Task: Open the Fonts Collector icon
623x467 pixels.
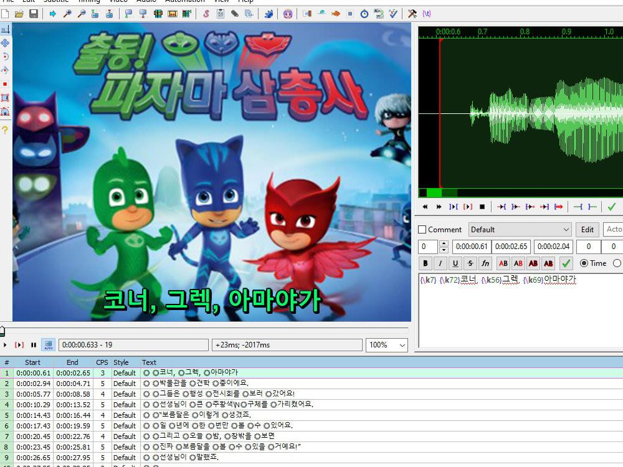Action: point(249,14)
